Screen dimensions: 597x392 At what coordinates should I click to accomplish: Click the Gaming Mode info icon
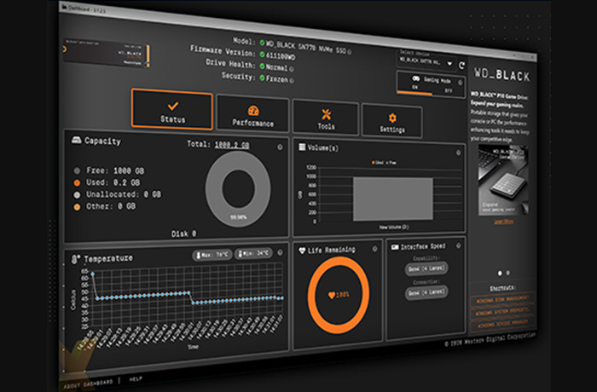[460, 82]
